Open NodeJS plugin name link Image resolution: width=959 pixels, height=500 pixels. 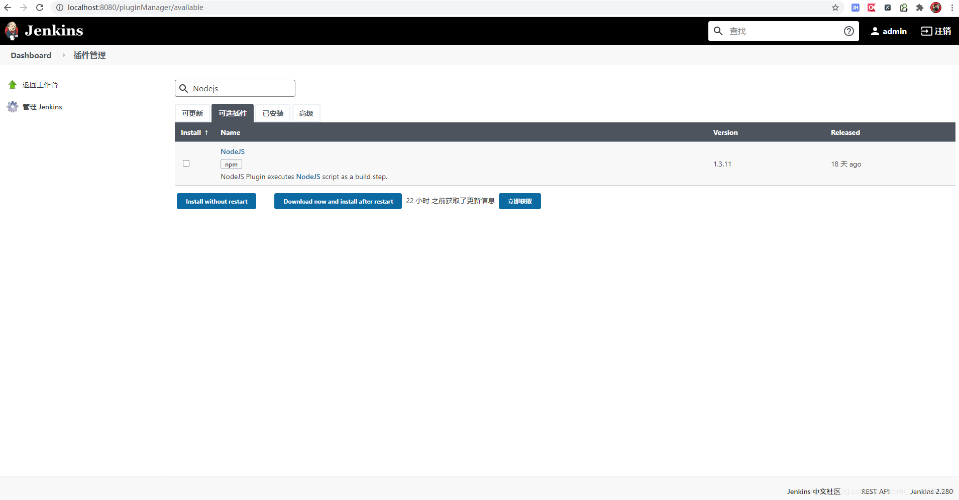click(233, 151)
